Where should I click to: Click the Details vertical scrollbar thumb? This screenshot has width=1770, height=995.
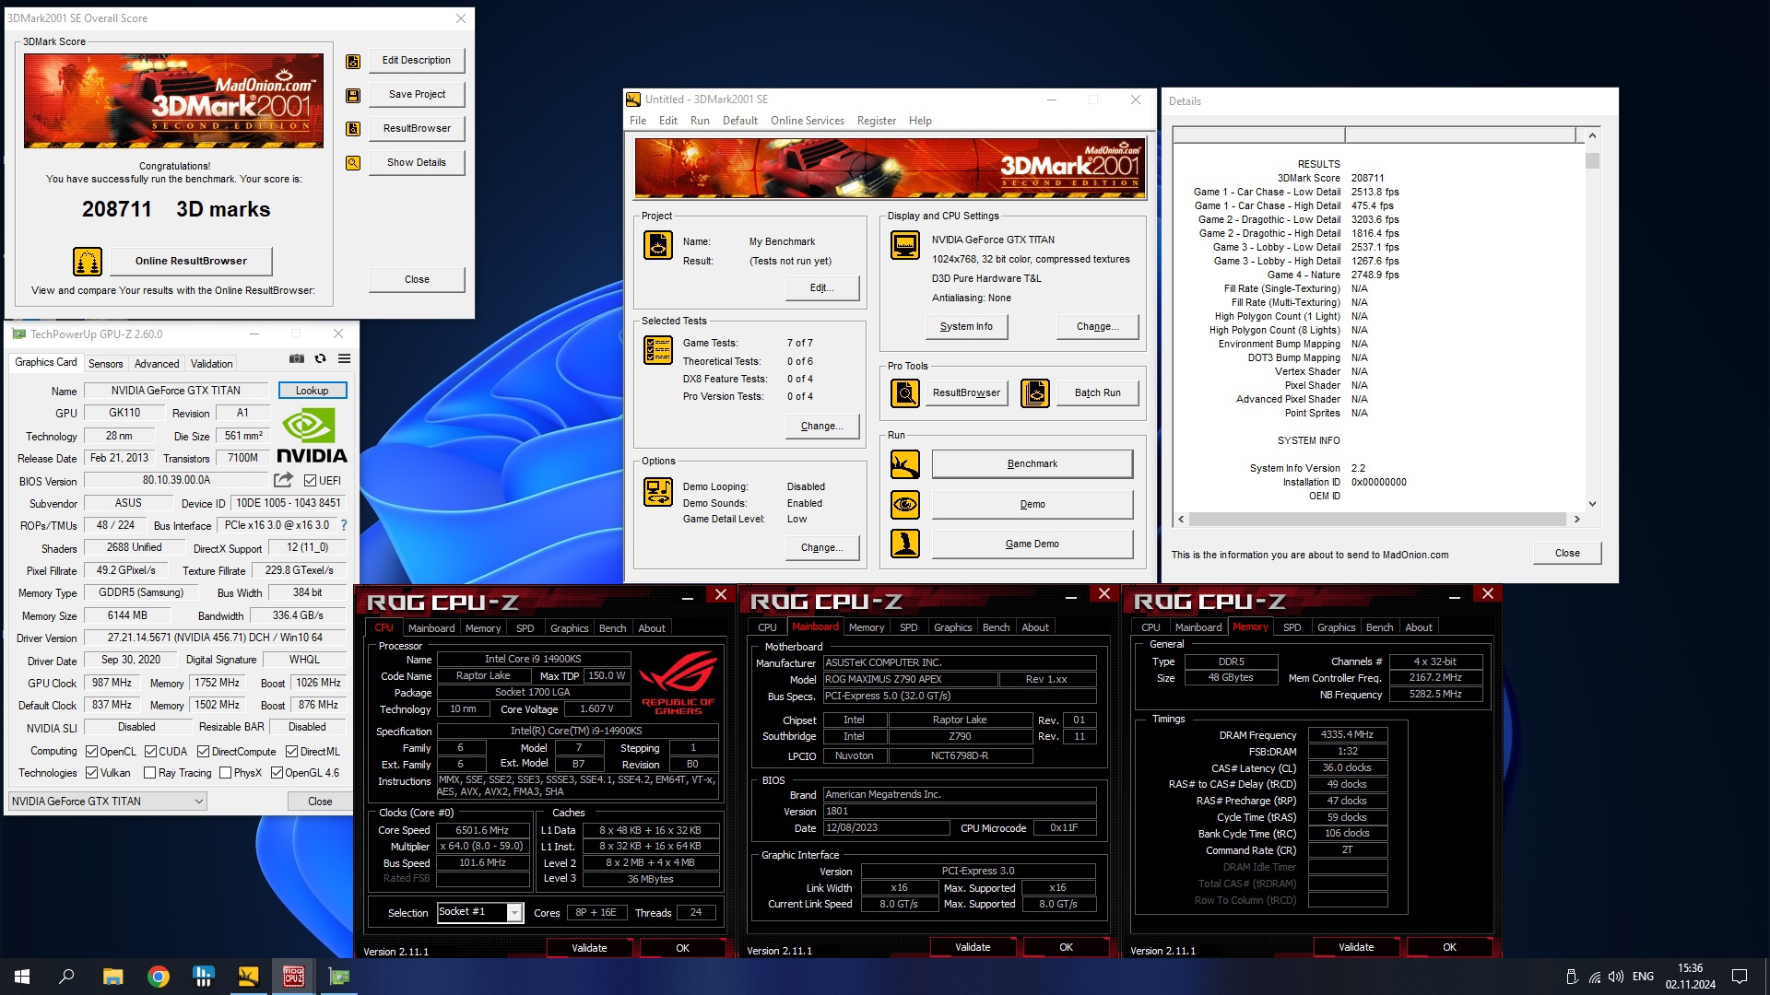point(1592,161)
